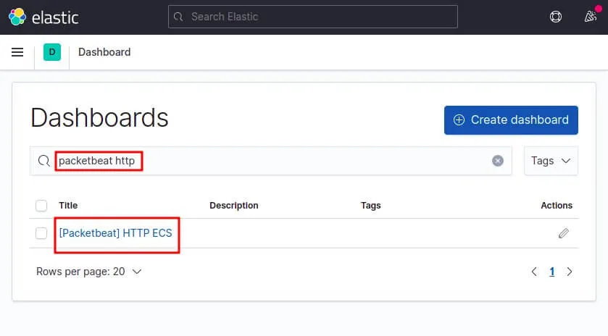This screenshot has width=608, height=336.
Task: Sort by Title column header
Action: pos(68,206)
